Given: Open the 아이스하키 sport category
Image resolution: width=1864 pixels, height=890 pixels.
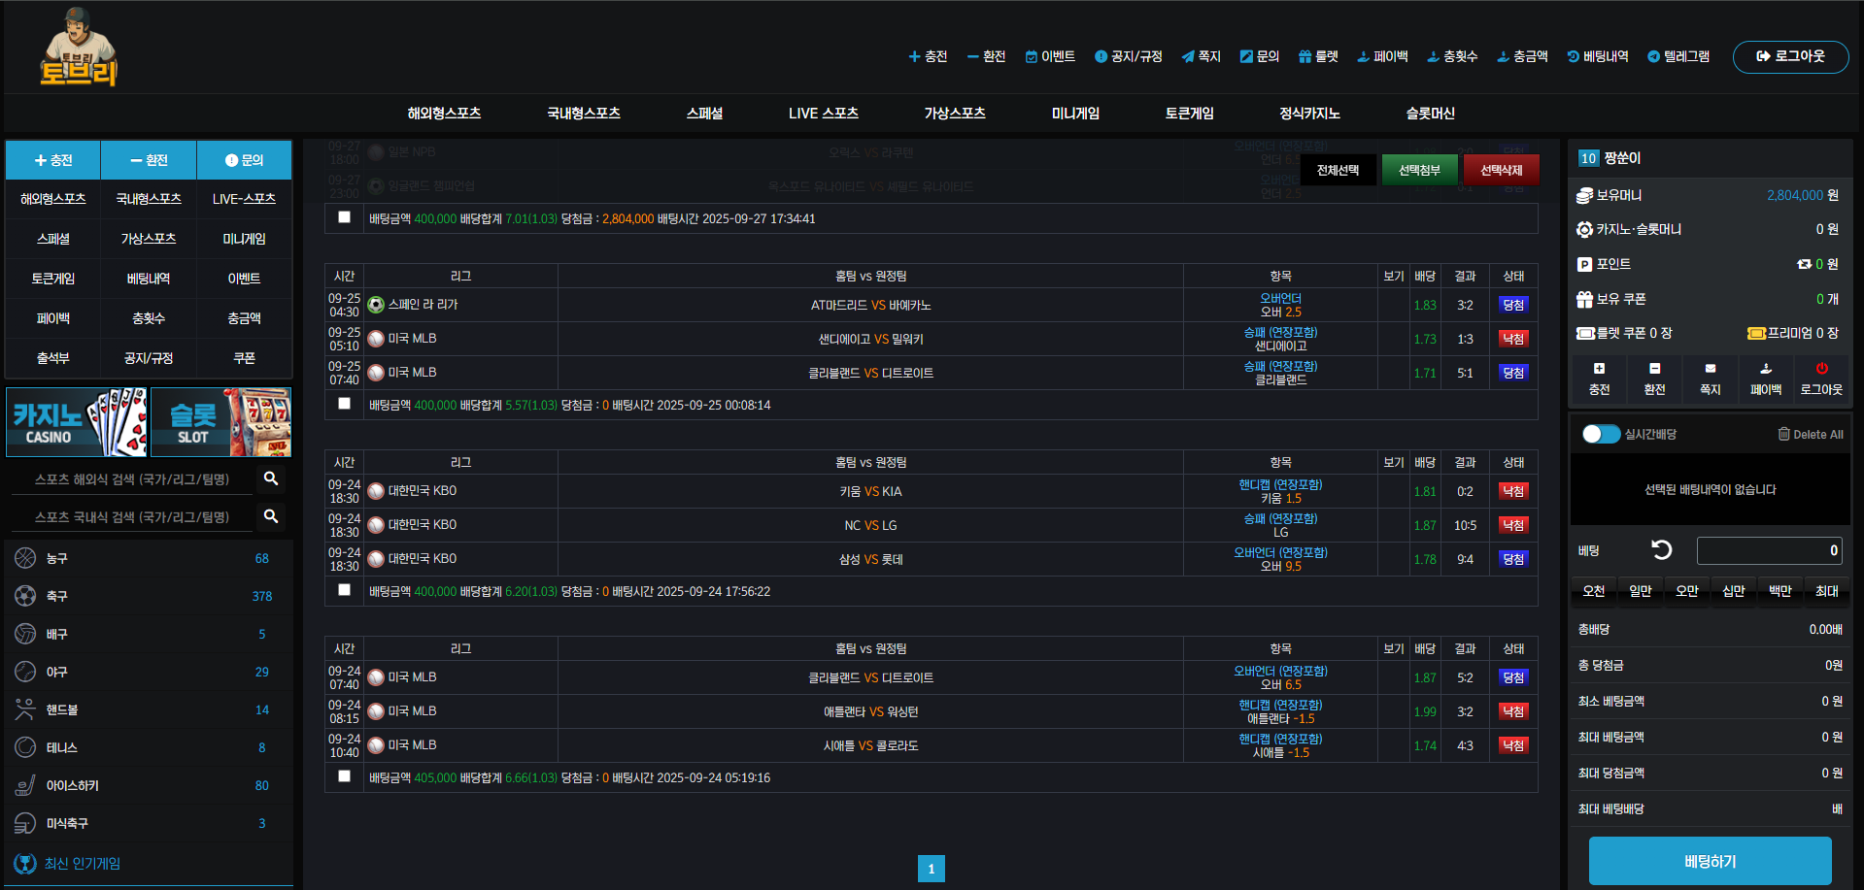Looking at the screenshot, I should point(72,785).
